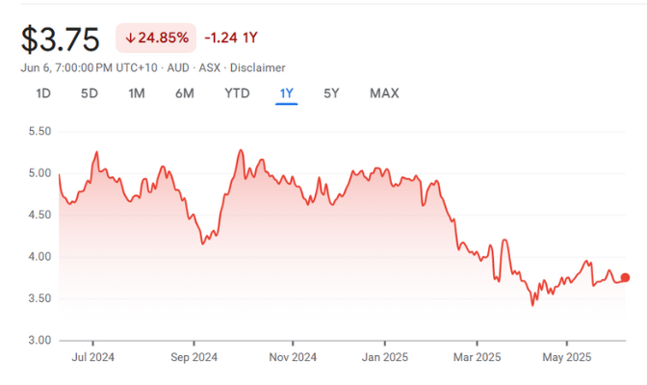Show the 1M chart range
This screenshot has width=647, height=385.
[137, 93]
